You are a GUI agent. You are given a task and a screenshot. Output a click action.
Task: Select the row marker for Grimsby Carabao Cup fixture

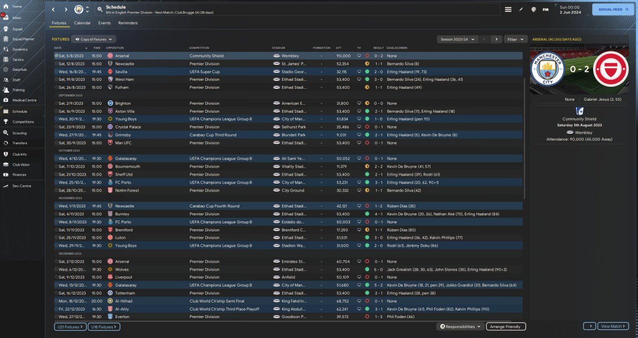pos(56,135)
